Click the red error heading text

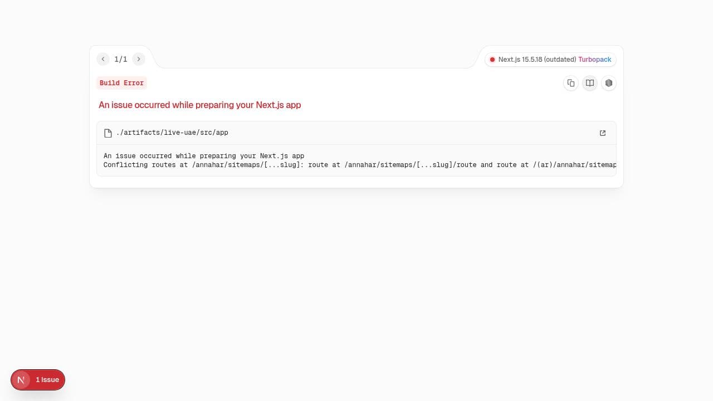[x=200, y=105]
